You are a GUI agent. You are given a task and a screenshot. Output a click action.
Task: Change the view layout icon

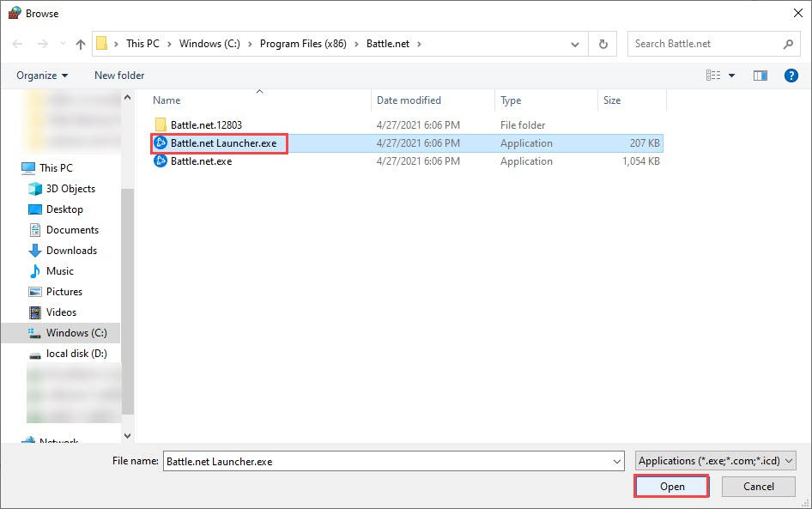pyautogui.click(x=713, y=76)
